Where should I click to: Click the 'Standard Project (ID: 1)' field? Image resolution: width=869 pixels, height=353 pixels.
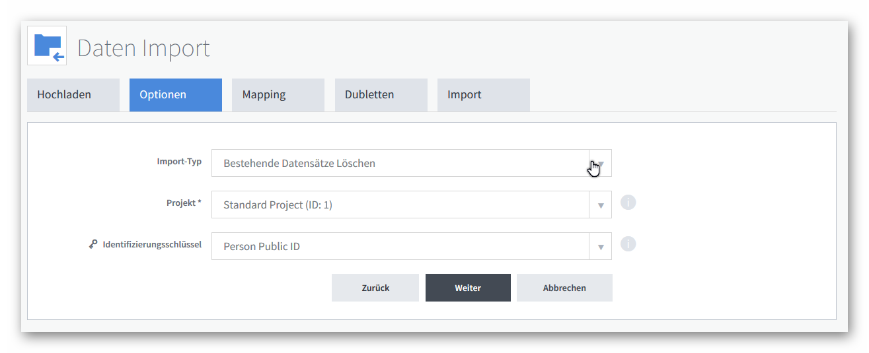tap(412, 205)
